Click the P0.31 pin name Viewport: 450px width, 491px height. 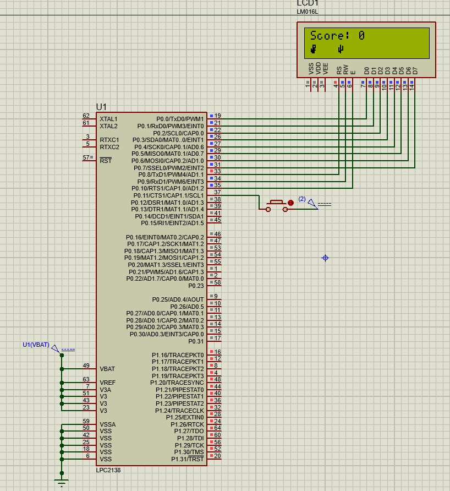click(x=196, y=341)
